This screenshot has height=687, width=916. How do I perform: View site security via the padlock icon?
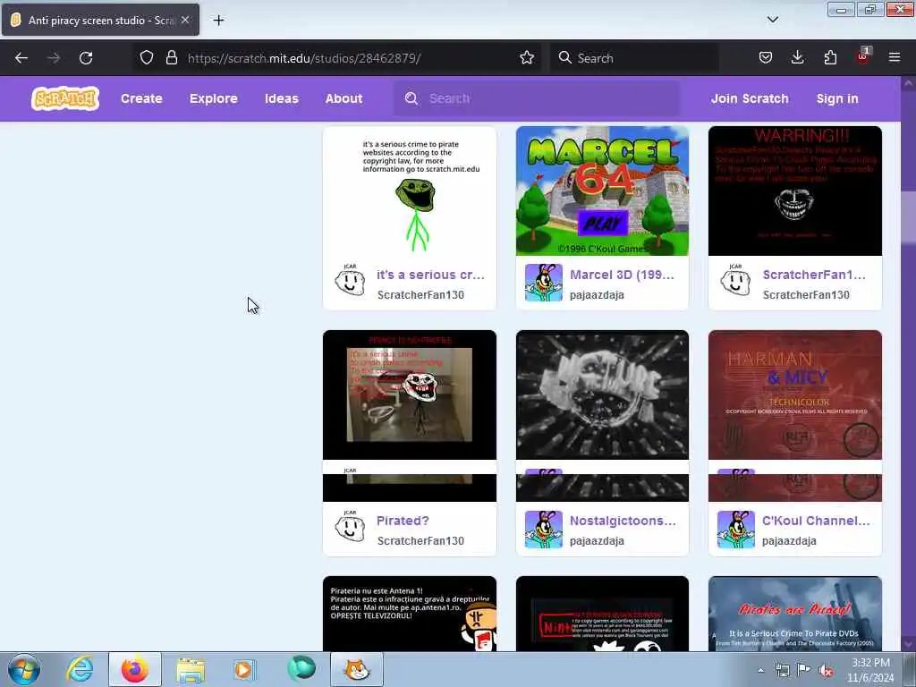(x=171, y=58)
